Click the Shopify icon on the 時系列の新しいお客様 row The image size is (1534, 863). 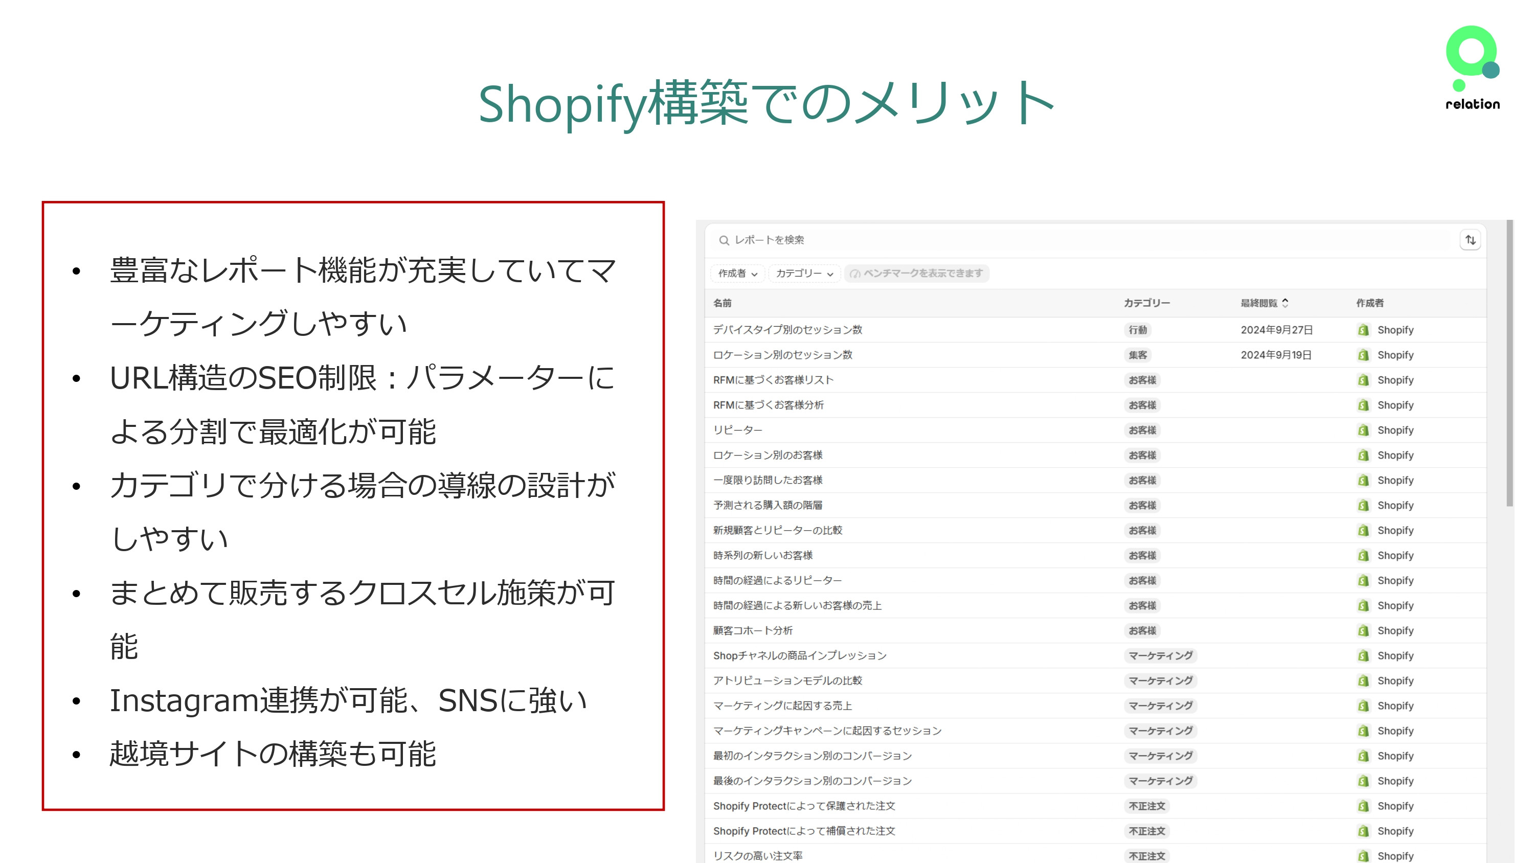(1364, 555)
